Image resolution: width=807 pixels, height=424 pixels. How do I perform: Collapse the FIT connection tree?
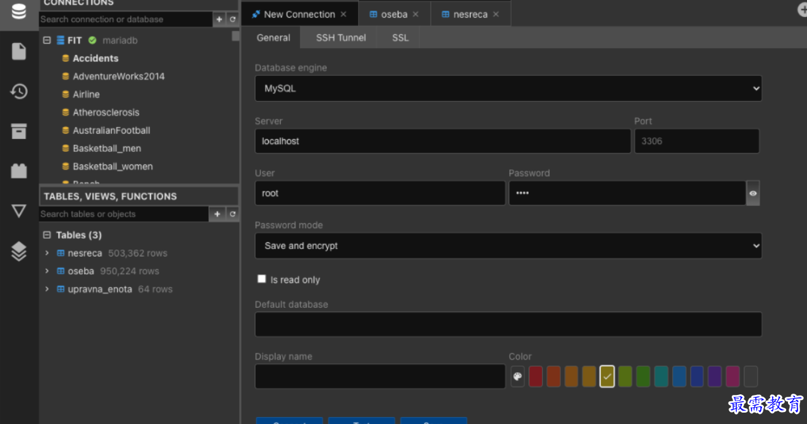(x=47, y=40)
